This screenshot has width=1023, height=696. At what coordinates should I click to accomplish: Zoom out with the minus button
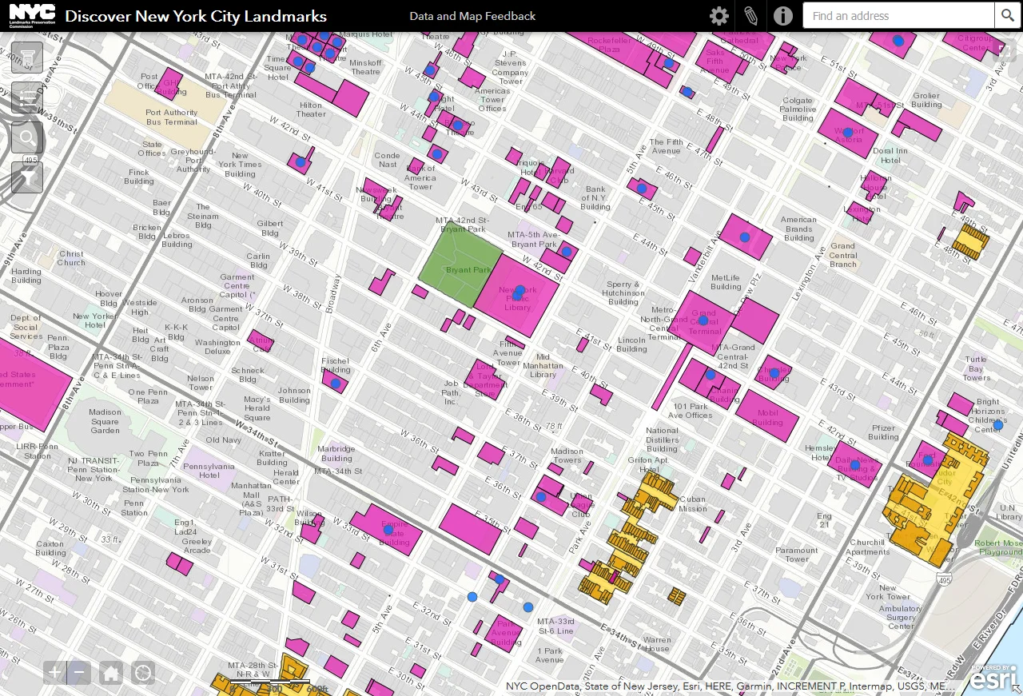pyautogui.click(x=79, y=673)
